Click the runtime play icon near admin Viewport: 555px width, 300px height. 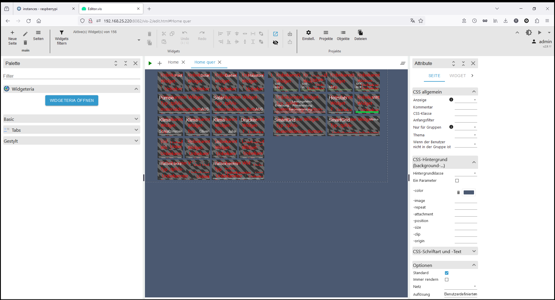point(540,33)
